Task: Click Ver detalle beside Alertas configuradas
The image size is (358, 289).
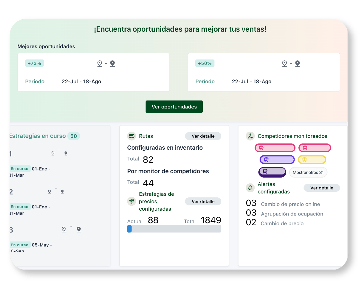Action: [x=322, y=188]
